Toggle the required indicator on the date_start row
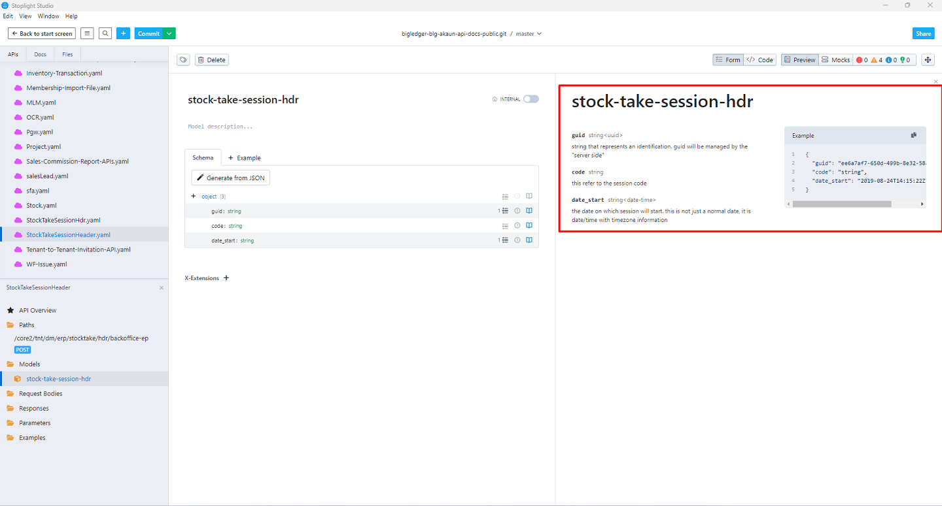 (x=517, y=240)
